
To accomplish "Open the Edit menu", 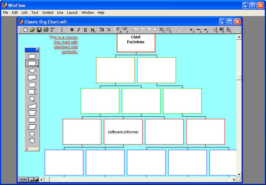I will (x=15, y=13).
